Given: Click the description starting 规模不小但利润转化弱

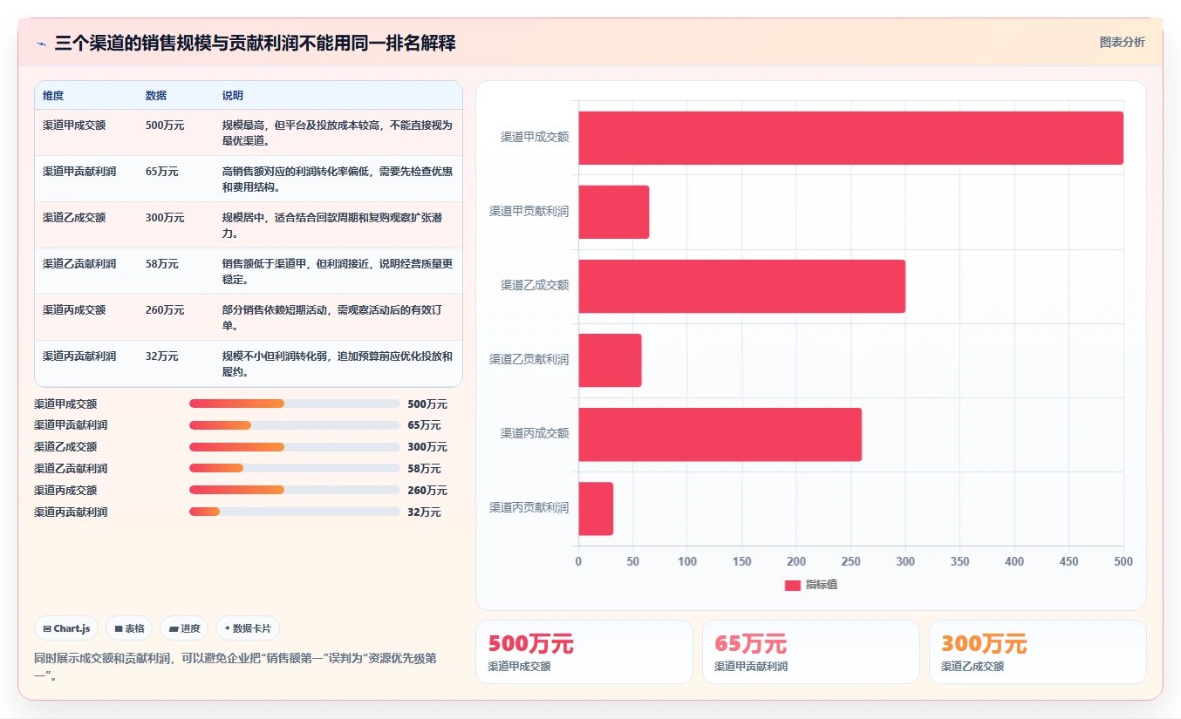Looking at the screenshot, I should (x=338, y=363).
